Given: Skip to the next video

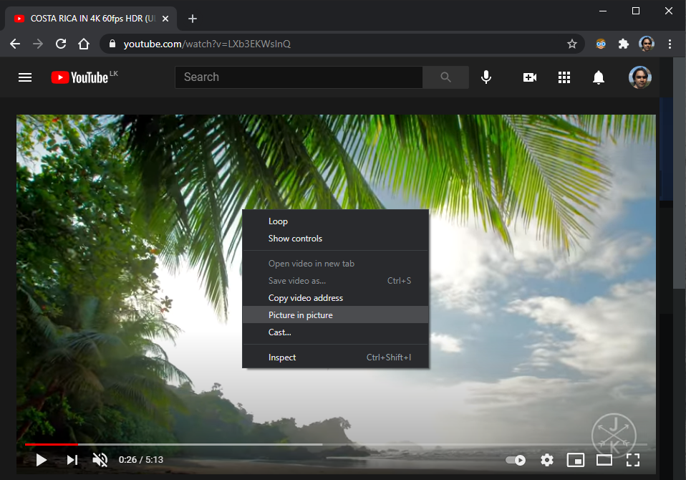Looking at the screenshot, I should click(x=72, y=460).
